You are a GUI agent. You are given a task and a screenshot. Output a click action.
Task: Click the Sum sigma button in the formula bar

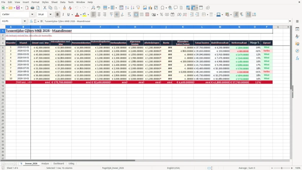(35, 21)
